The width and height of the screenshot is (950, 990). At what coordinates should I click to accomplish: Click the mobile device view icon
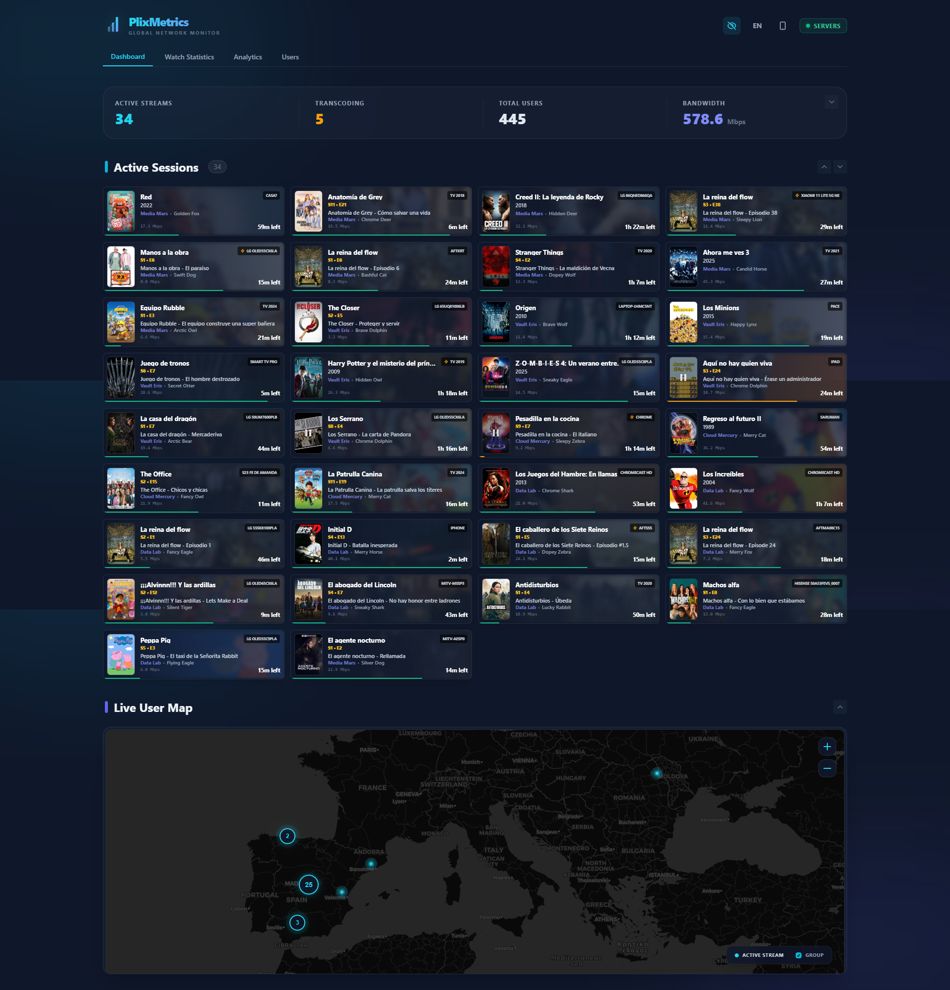(782, 26)
